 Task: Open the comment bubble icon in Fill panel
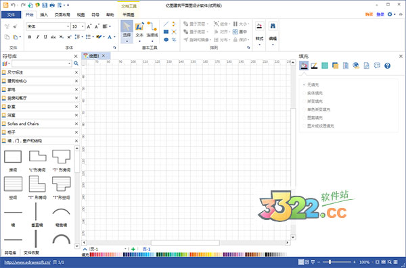click(x=377, y=65)
